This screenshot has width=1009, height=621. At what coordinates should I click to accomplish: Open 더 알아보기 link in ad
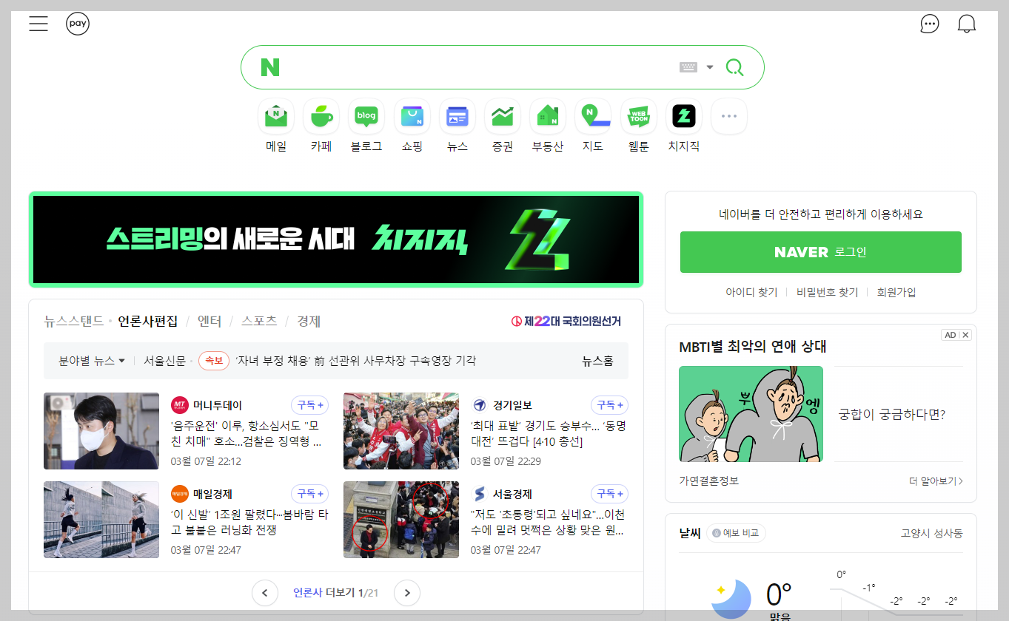(x=936, y=481)
